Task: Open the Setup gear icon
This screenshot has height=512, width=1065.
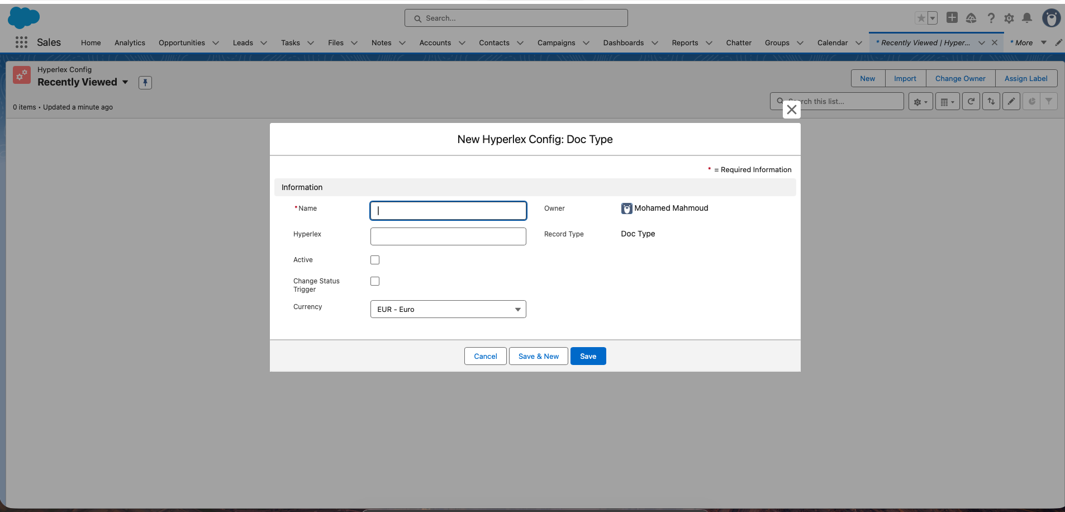Action: point(1009,18)
